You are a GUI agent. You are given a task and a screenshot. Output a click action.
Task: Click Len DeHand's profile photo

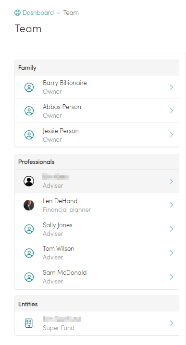click(x=29, y=205)
